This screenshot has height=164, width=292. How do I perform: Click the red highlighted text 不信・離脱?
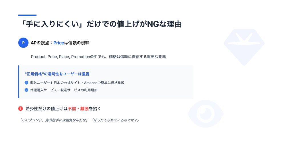point(78,109)
